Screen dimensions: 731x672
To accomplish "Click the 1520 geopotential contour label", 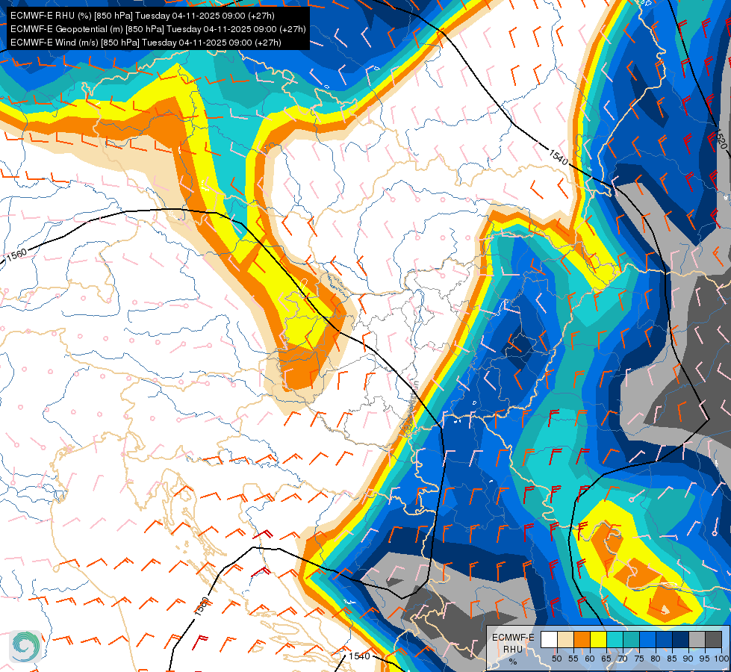I will coord(721,138).
